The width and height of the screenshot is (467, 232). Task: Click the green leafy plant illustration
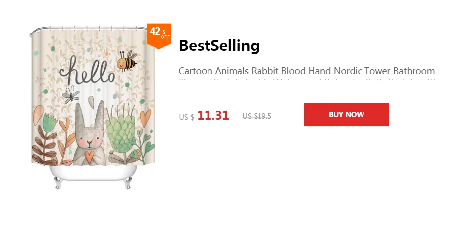pos(120,131)
